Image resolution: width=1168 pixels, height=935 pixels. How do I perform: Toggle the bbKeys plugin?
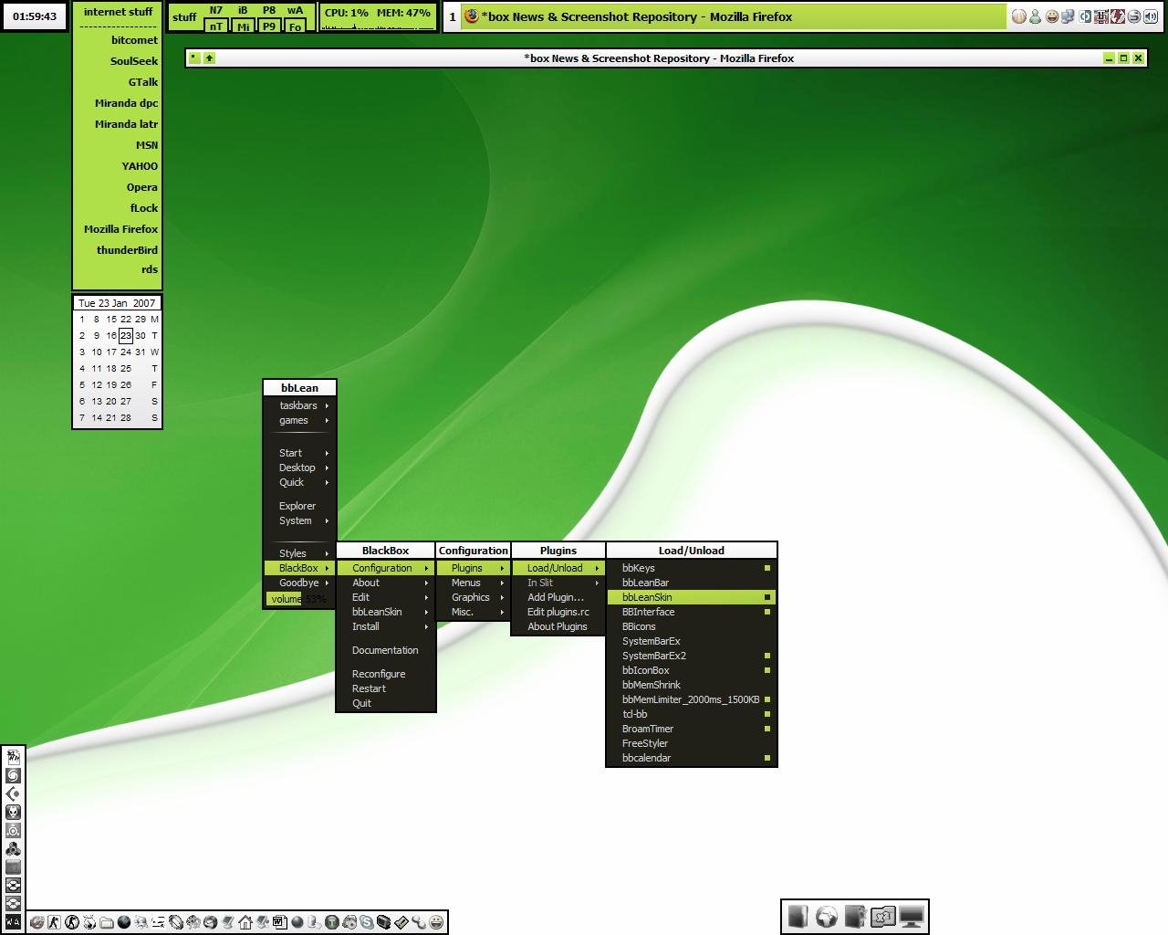[x=692, y=568]
